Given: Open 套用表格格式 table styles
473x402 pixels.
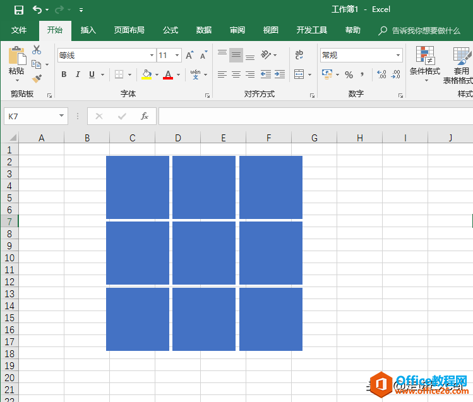Looking at the screenshot, I should tap(460, 66).
